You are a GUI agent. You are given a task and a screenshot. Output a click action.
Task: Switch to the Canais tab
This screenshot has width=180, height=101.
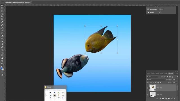pos(157,73)
